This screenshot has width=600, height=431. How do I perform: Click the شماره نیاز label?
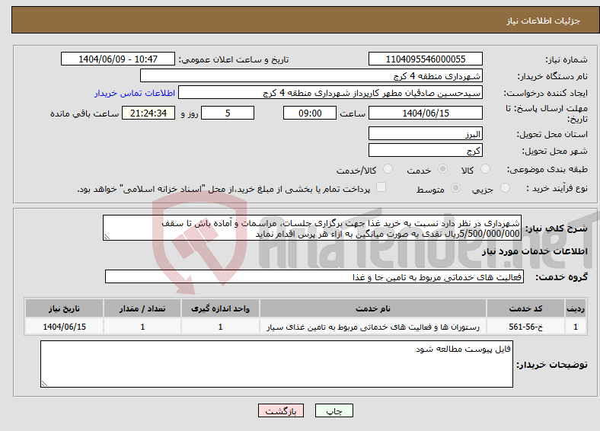pyautogui.click(x=566, y=59)
